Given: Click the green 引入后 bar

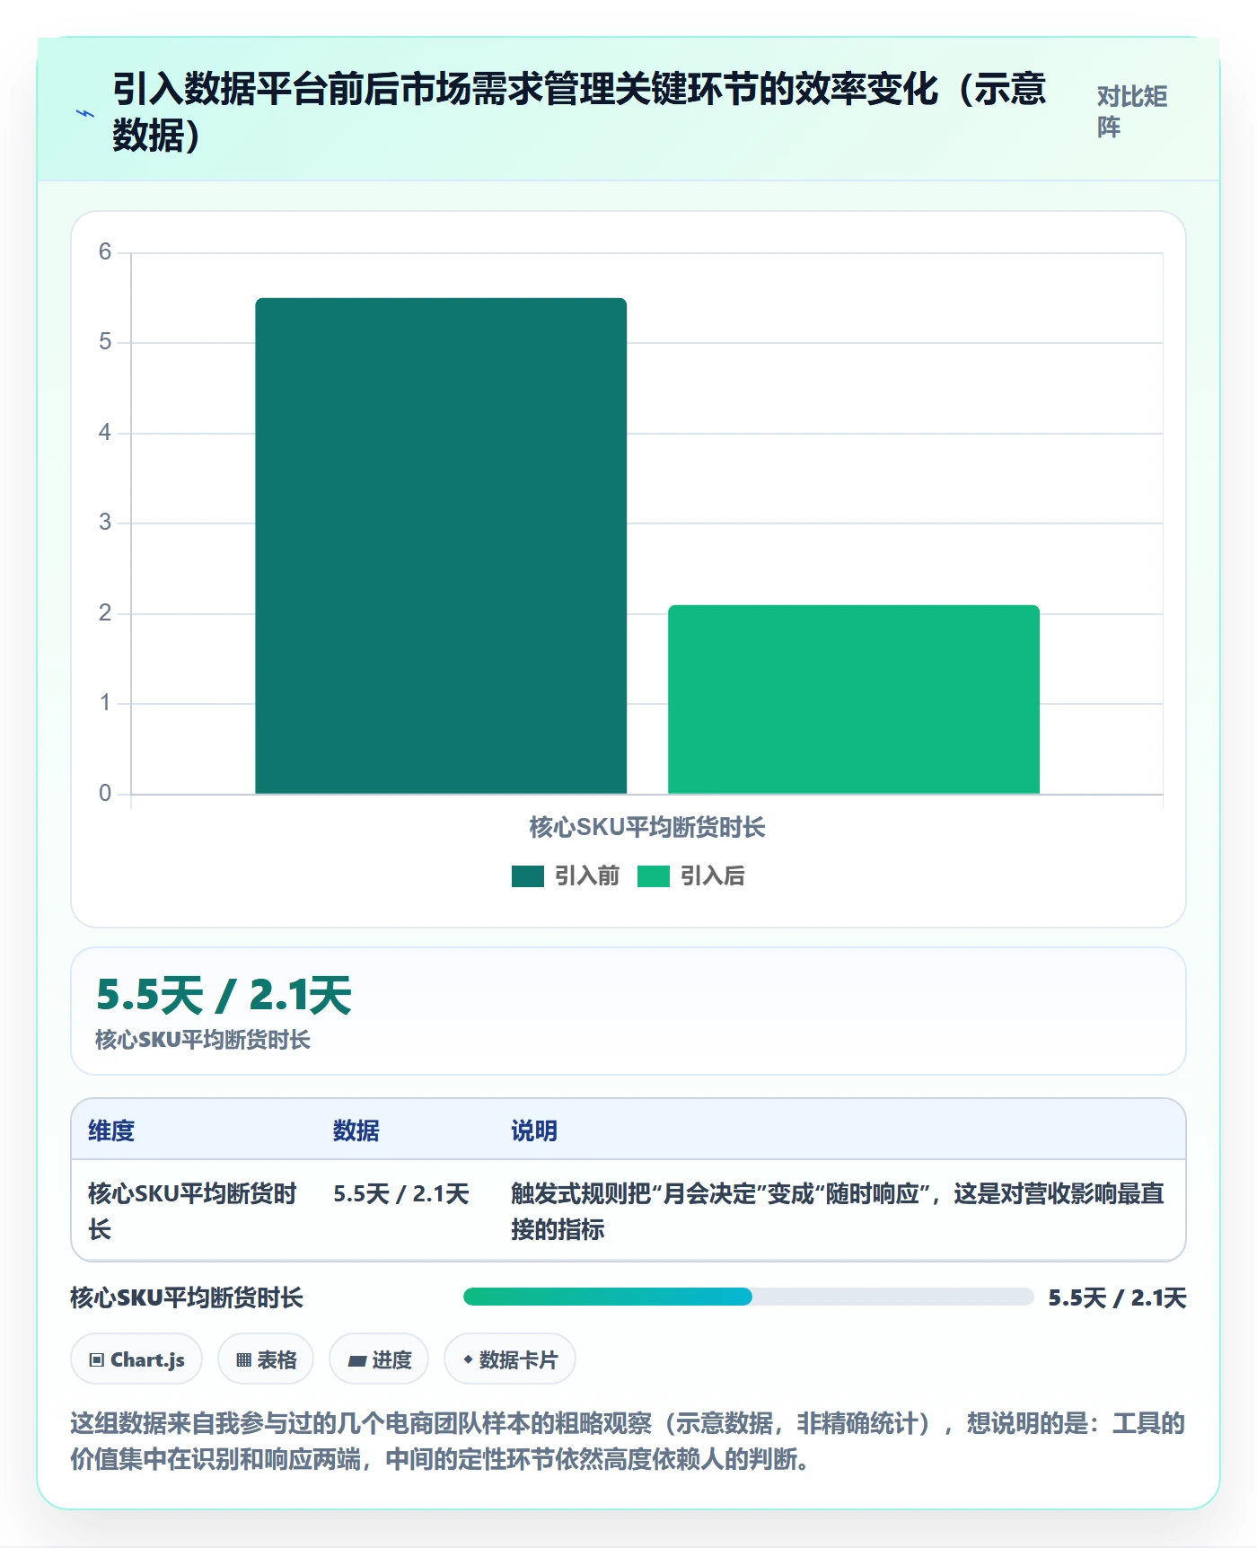Looking at the screenshot, I should [854, 699].
